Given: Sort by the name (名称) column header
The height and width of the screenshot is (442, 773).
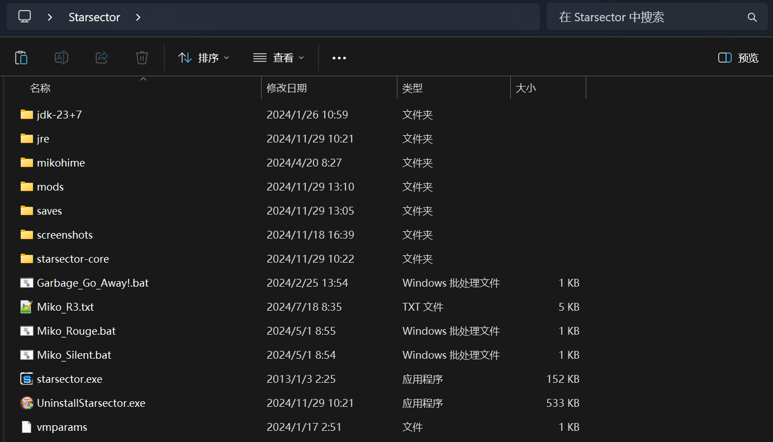Looking at the screenshot, I should pyautogui.click(x=40, y=88).
